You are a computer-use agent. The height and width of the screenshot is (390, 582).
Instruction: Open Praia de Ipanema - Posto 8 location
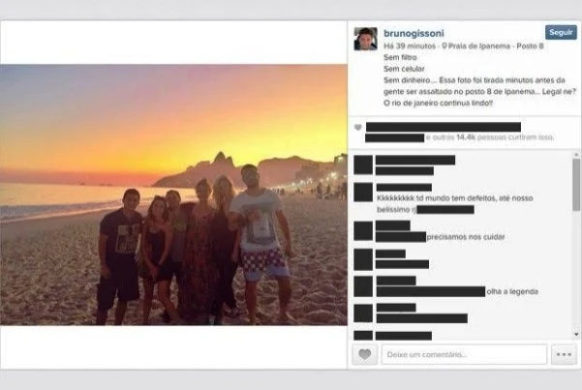coord(496,46)
